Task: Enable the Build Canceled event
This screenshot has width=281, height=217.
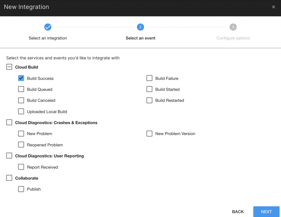Action: tap(21, 100)
